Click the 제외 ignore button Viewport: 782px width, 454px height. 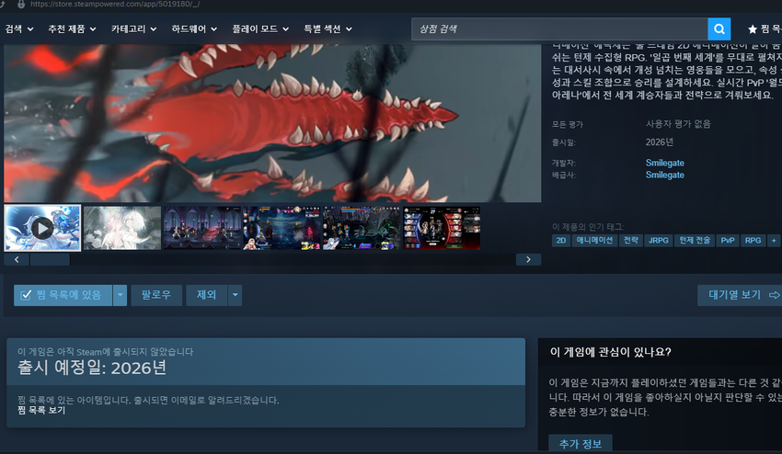pos(206,295)
